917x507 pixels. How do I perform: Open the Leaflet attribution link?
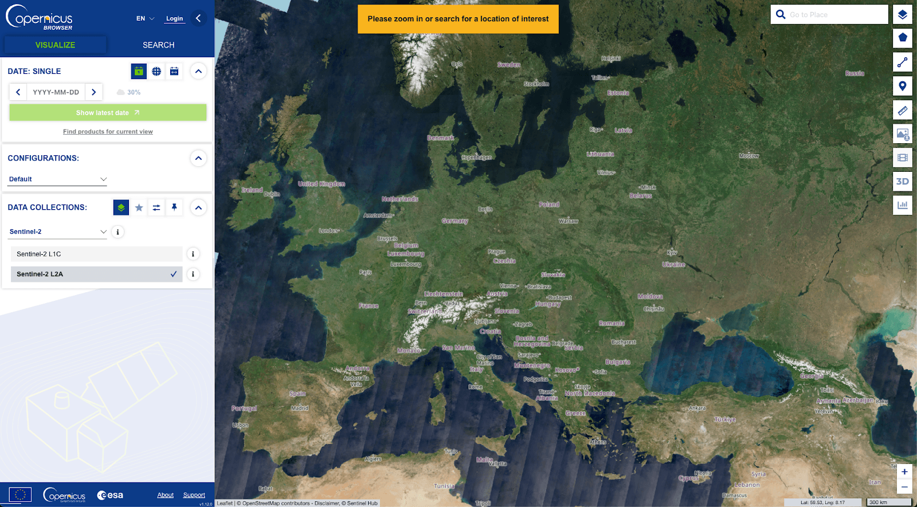tap(225, 504)
